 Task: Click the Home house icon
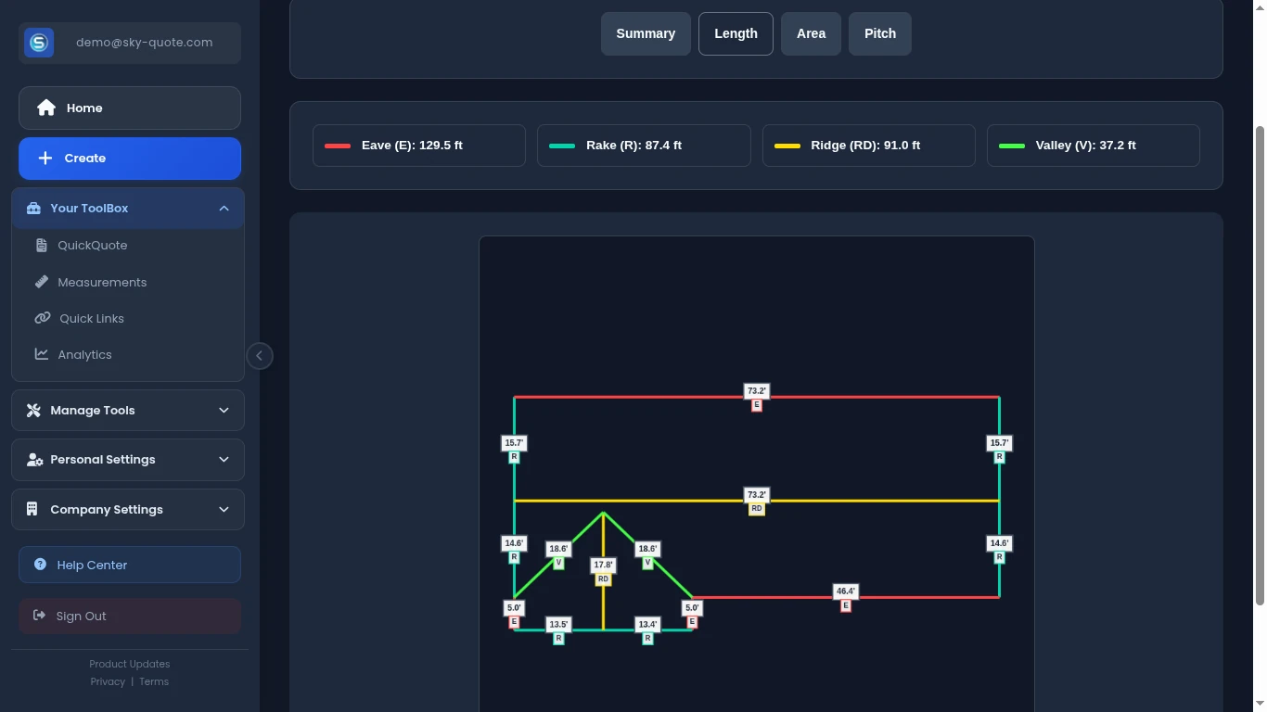click(x=45, y=108)
